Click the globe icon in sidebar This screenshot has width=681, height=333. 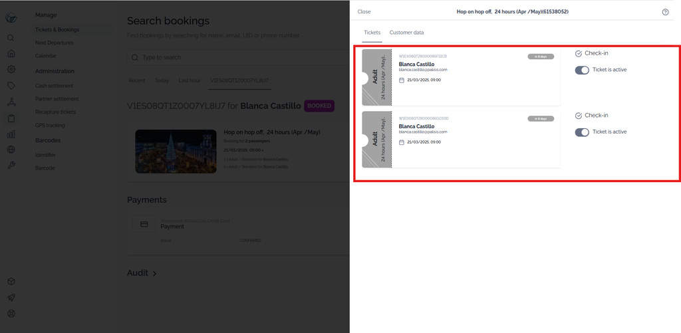pyautogui.click(x=11, y=150)
